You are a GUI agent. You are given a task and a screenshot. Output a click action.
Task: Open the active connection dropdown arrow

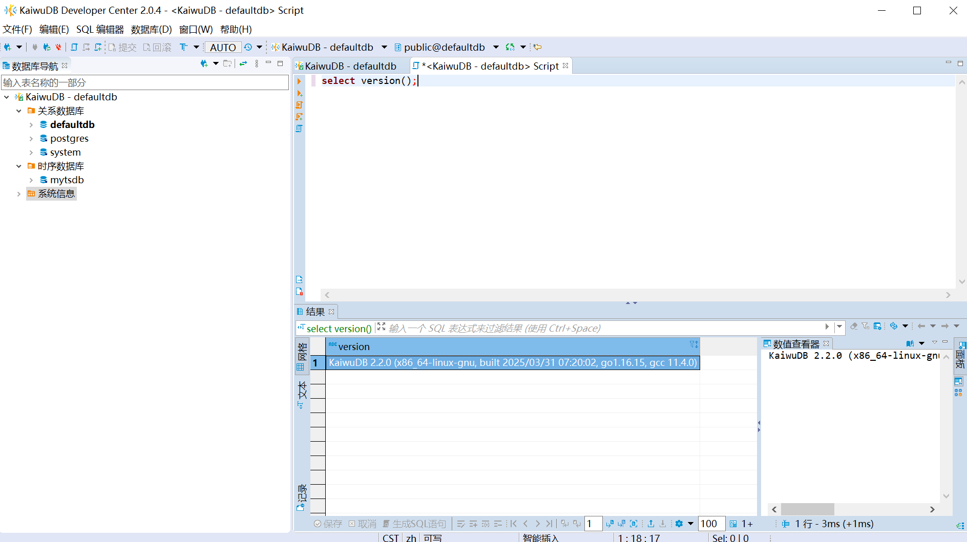click(x=384, y=47)
